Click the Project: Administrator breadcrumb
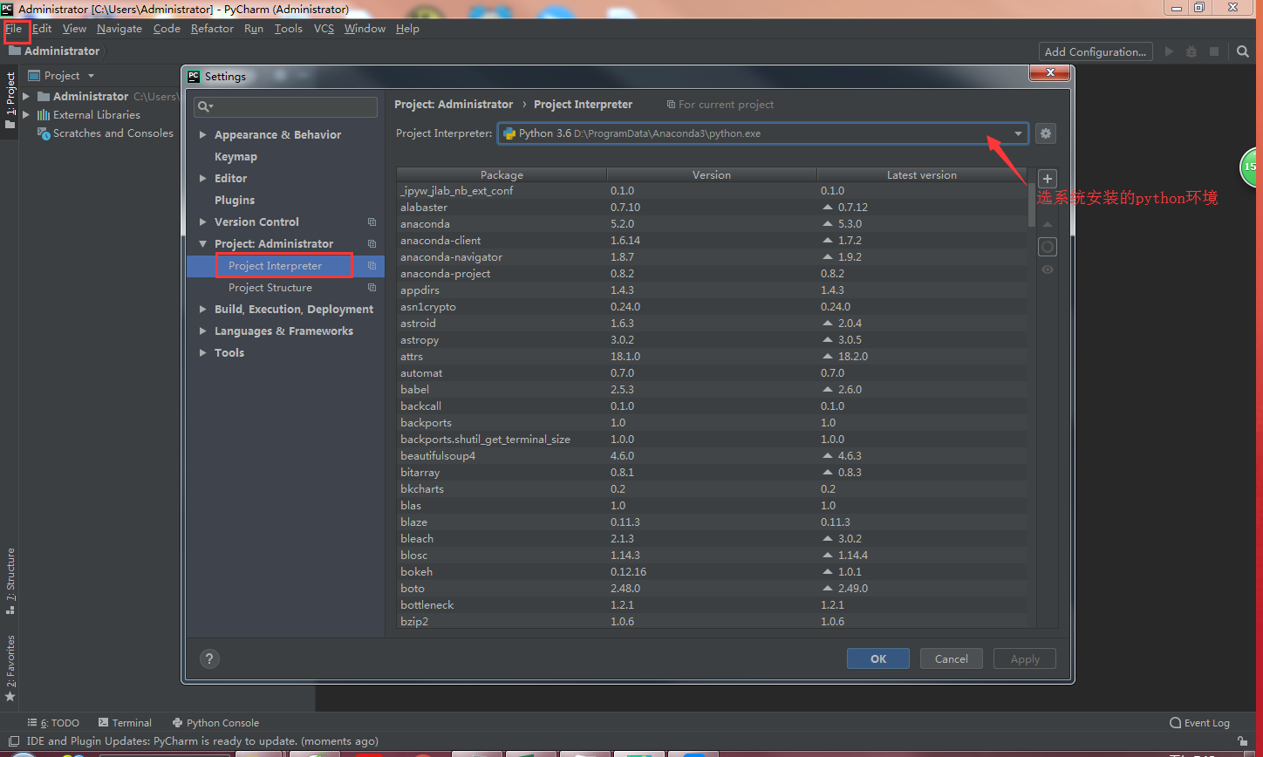 pyautogui.click(x=454, y=104)
